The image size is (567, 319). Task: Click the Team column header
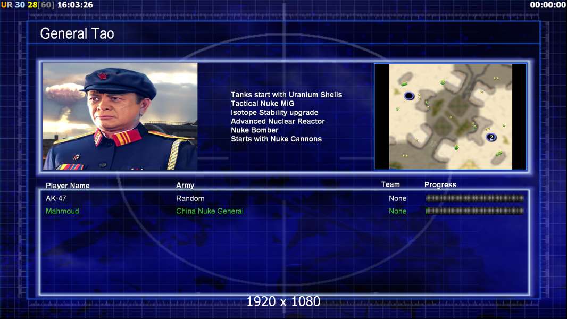[x=390, y=184]
